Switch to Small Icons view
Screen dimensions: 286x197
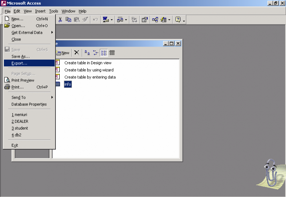95,53
